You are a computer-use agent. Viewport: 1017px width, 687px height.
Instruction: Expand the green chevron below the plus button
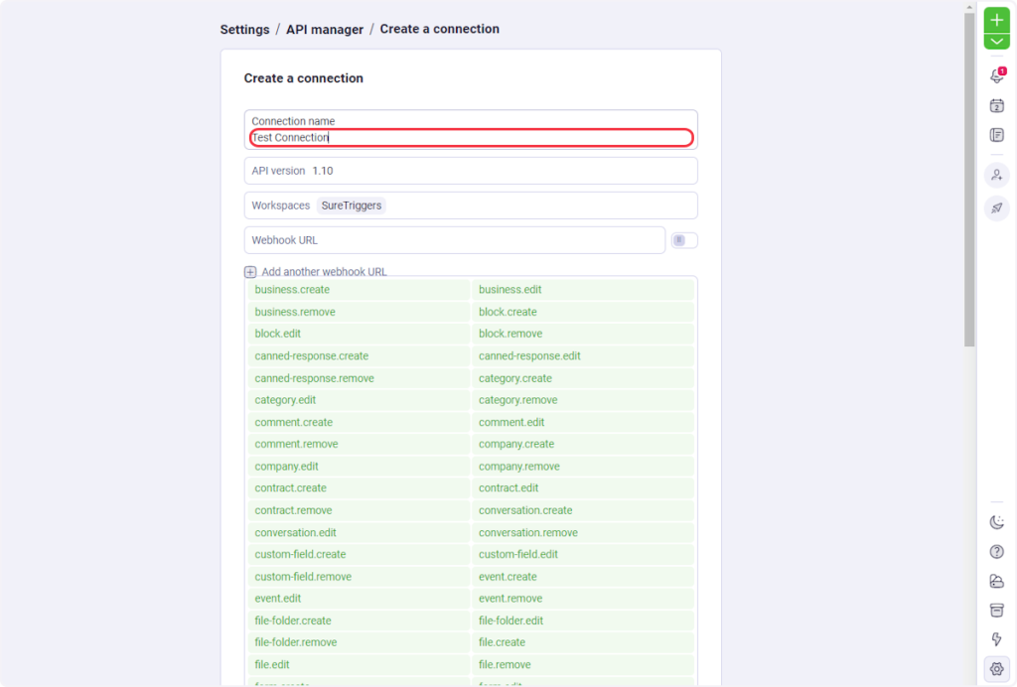click(x=996, y=42)
